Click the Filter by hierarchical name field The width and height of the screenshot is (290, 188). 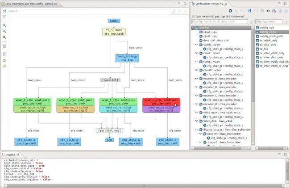pyautogui.click(x=220, y=22)
